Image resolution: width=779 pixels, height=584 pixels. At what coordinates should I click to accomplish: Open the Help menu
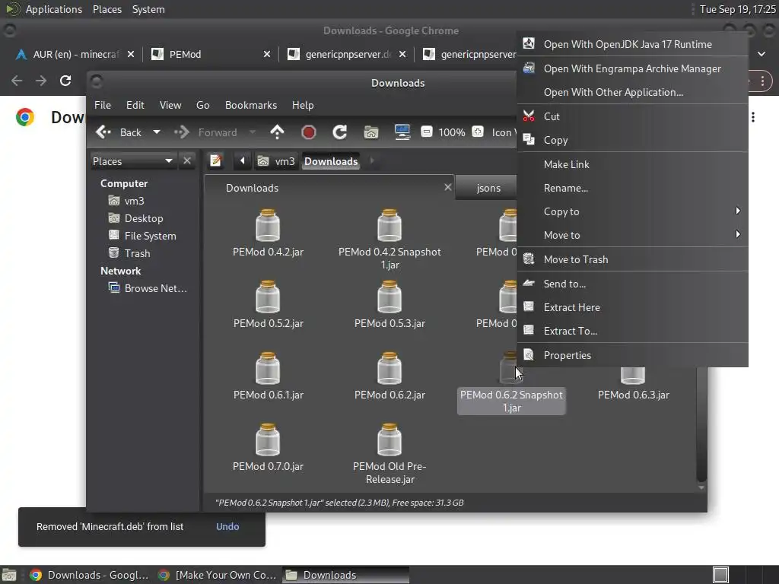[303, 105]
